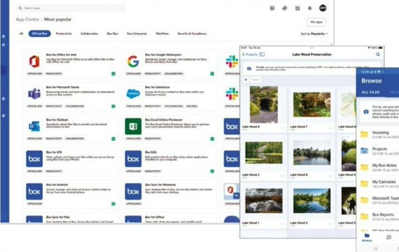This screenshot has height=252, width=399.
Task: Select the All category filter
Action: [22, 34]
